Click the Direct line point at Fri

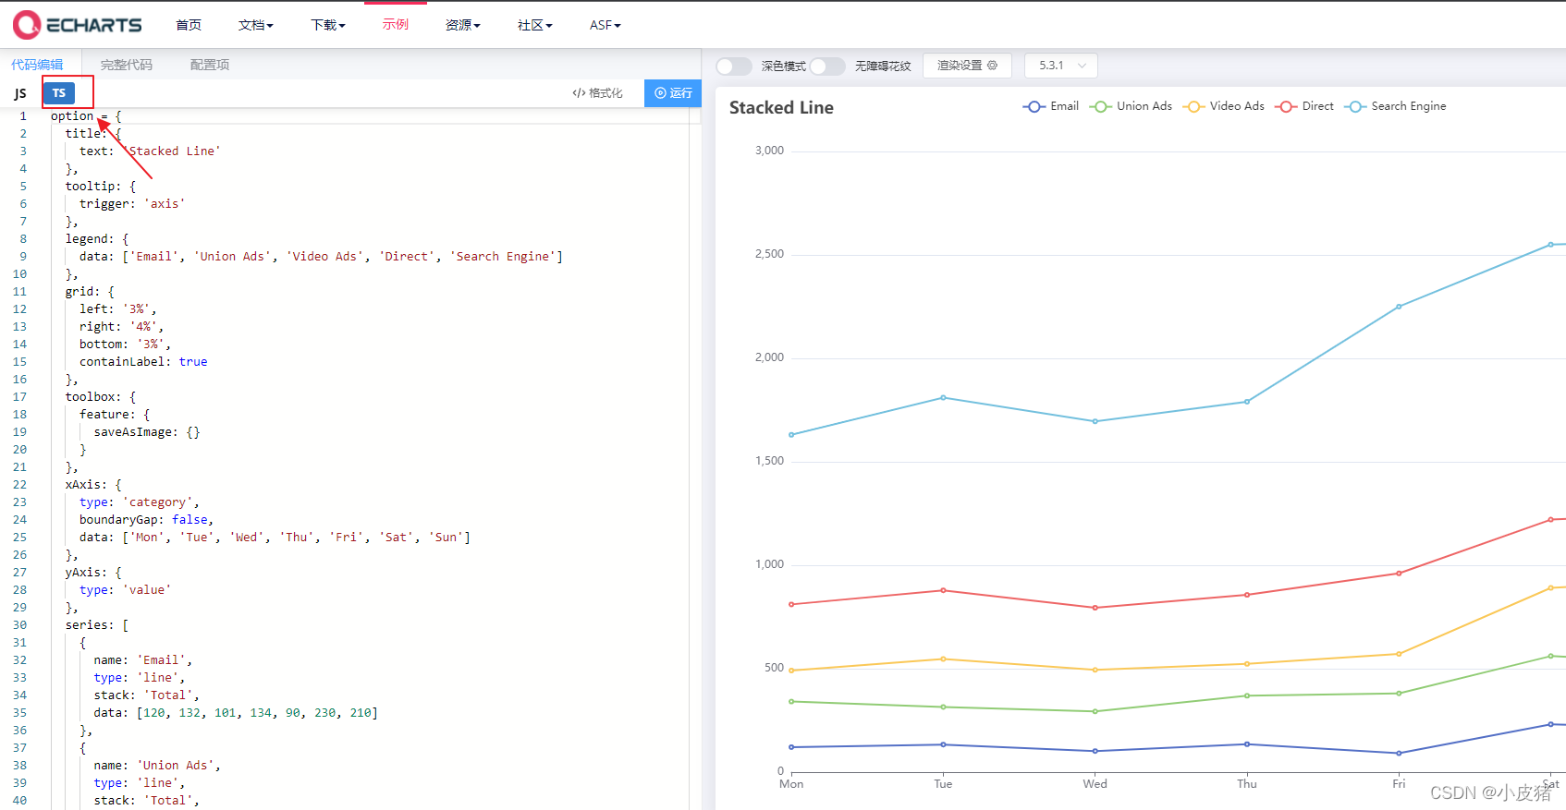pyautogui.click(x=1399, y=574)
